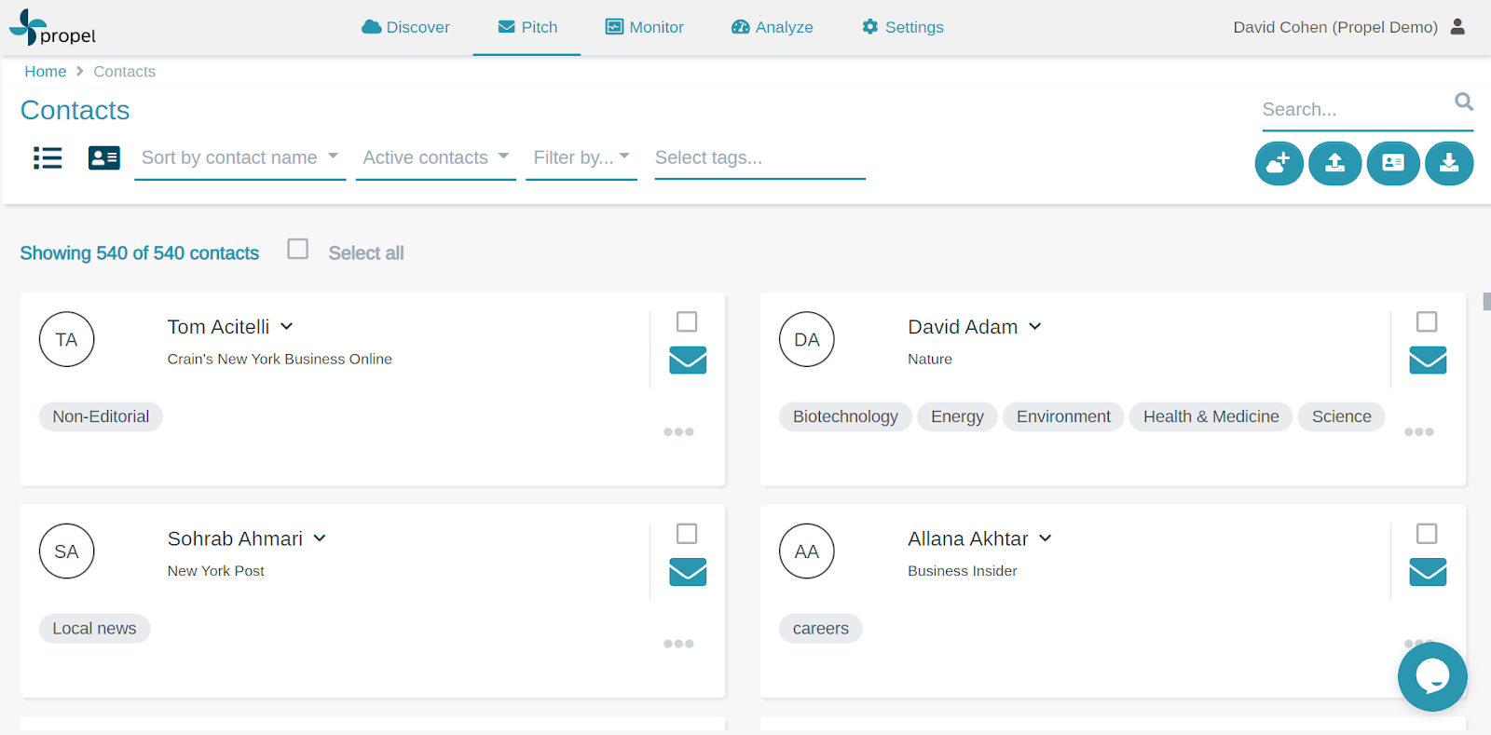This screenshot has width=1491, height=735.
Task: Switch to the Monitor tab
Action: click(645, 28)
